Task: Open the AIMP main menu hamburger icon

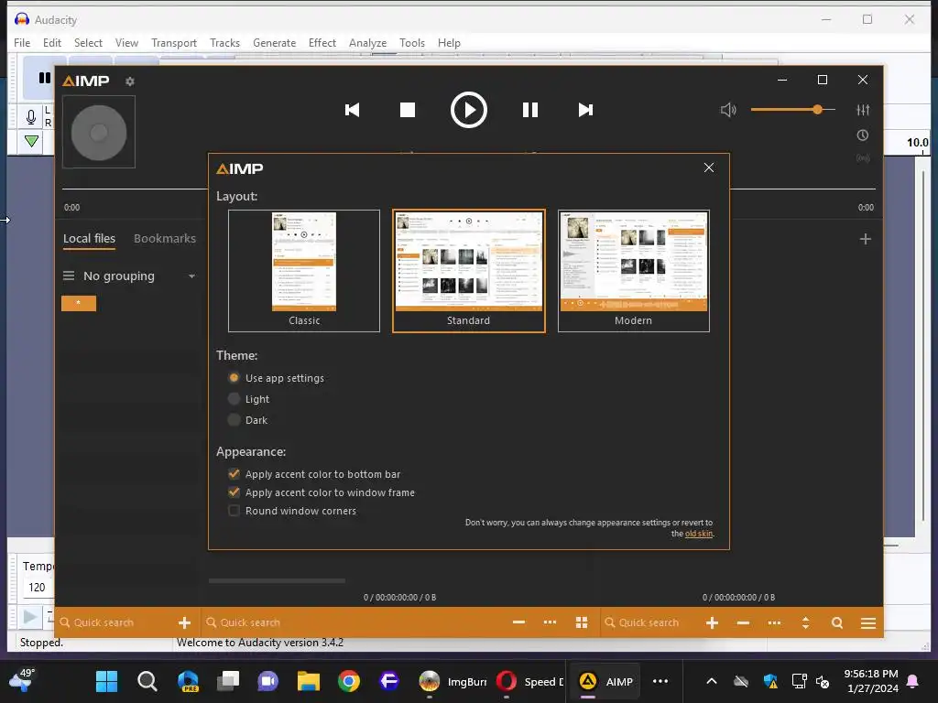Action: (868, 622)
